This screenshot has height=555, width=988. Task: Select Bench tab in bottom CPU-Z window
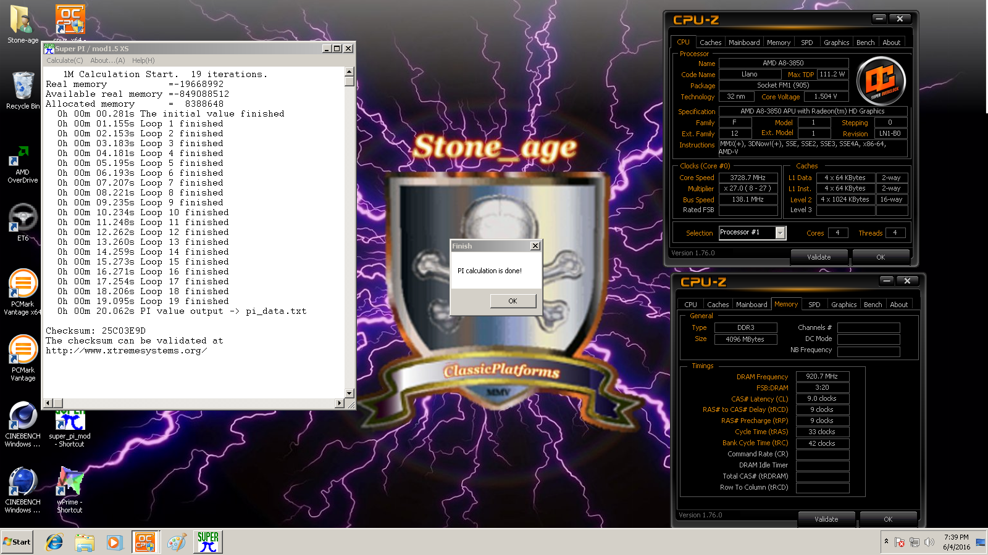point(873,305)
